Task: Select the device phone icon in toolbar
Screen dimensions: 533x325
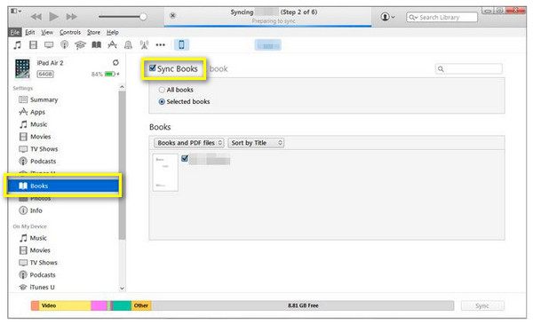Action: (x=181, y=44)
